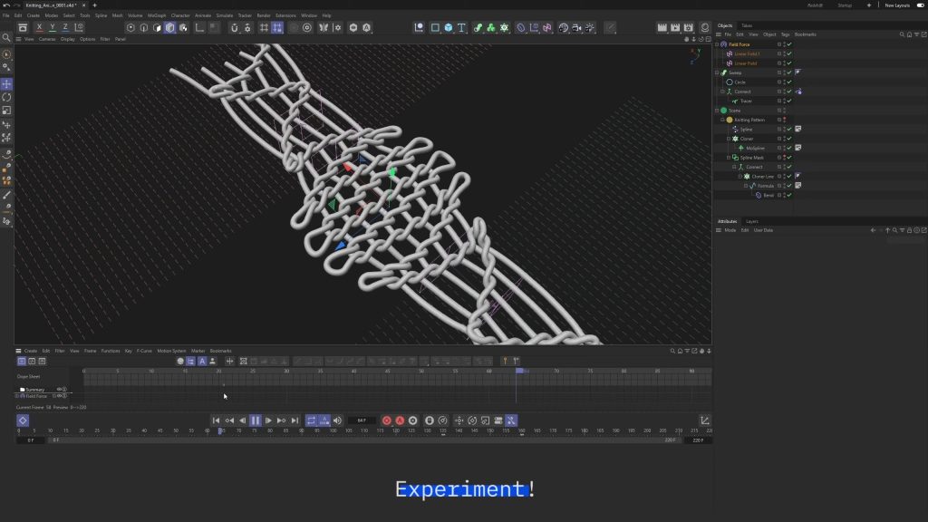Play animation forwards
The width and height of the screenshot is (928, 522).
tap(268, 420)
